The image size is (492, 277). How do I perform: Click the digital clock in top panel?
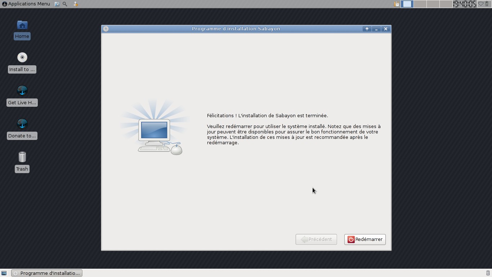[x=465, y=4]
